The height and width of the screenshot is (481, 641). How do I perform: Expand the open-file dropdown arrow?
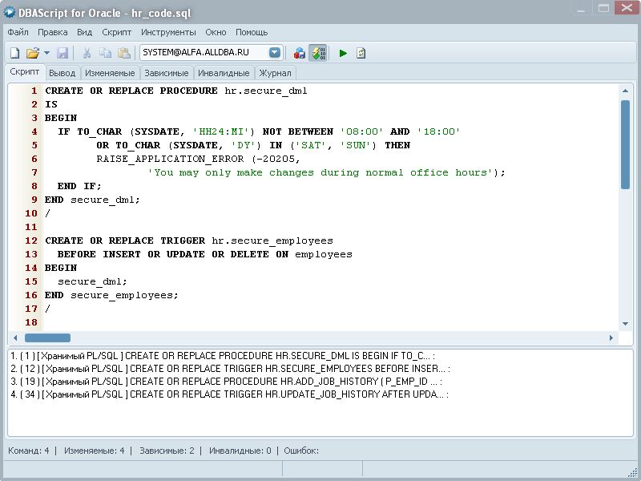tap(46, 53)
